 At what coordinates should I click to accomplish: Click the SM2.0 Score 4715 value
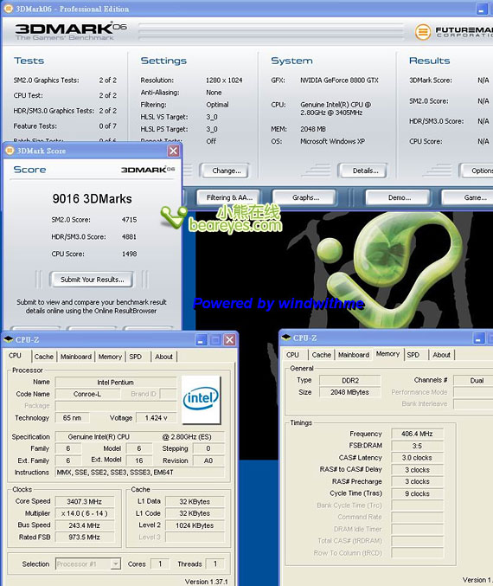[x=129, y=220]
